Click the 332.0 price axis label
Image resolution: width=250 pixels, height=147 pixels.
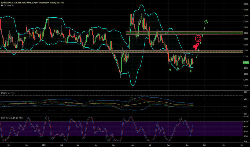(x=246, y=10)
